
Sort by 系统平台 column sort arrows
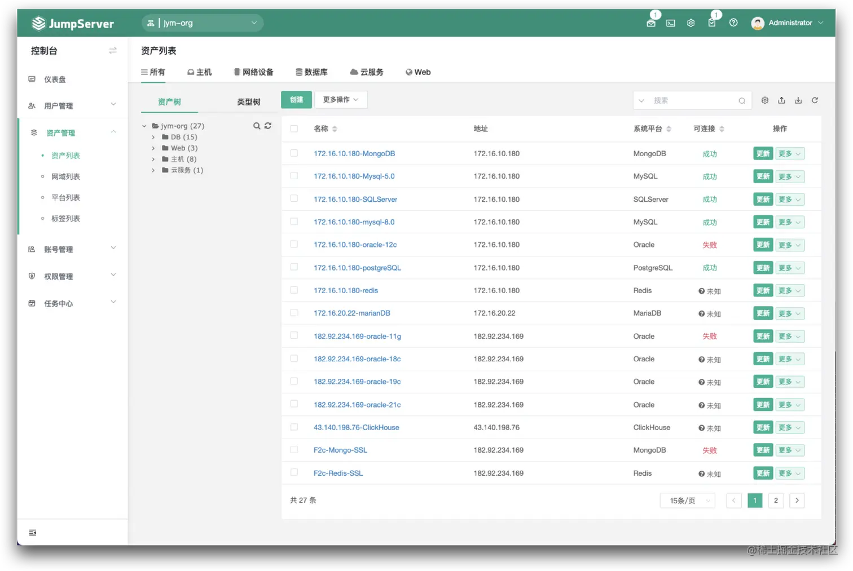click(669, 129)
